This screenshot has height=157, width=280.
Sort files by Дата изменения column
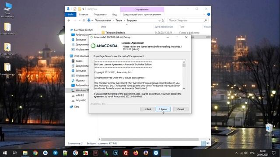click(x=164, y=27)
